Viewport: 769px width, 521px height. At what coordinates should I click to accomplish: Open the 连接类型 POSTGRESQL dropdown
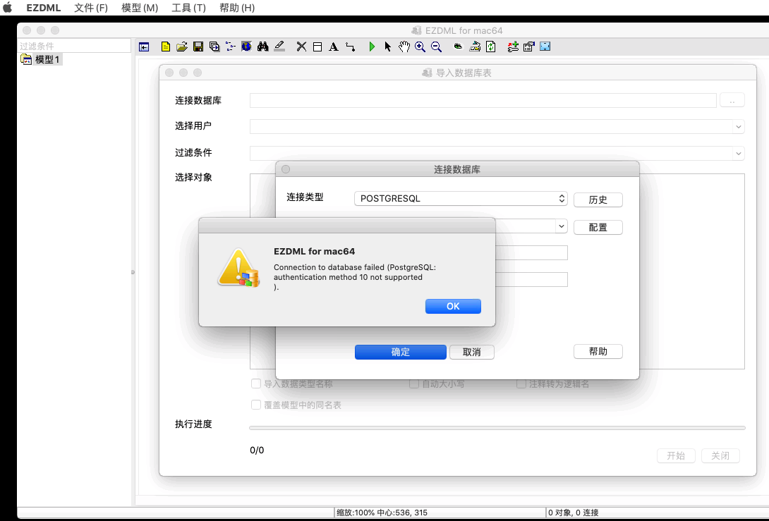click(x=461, y=199)
